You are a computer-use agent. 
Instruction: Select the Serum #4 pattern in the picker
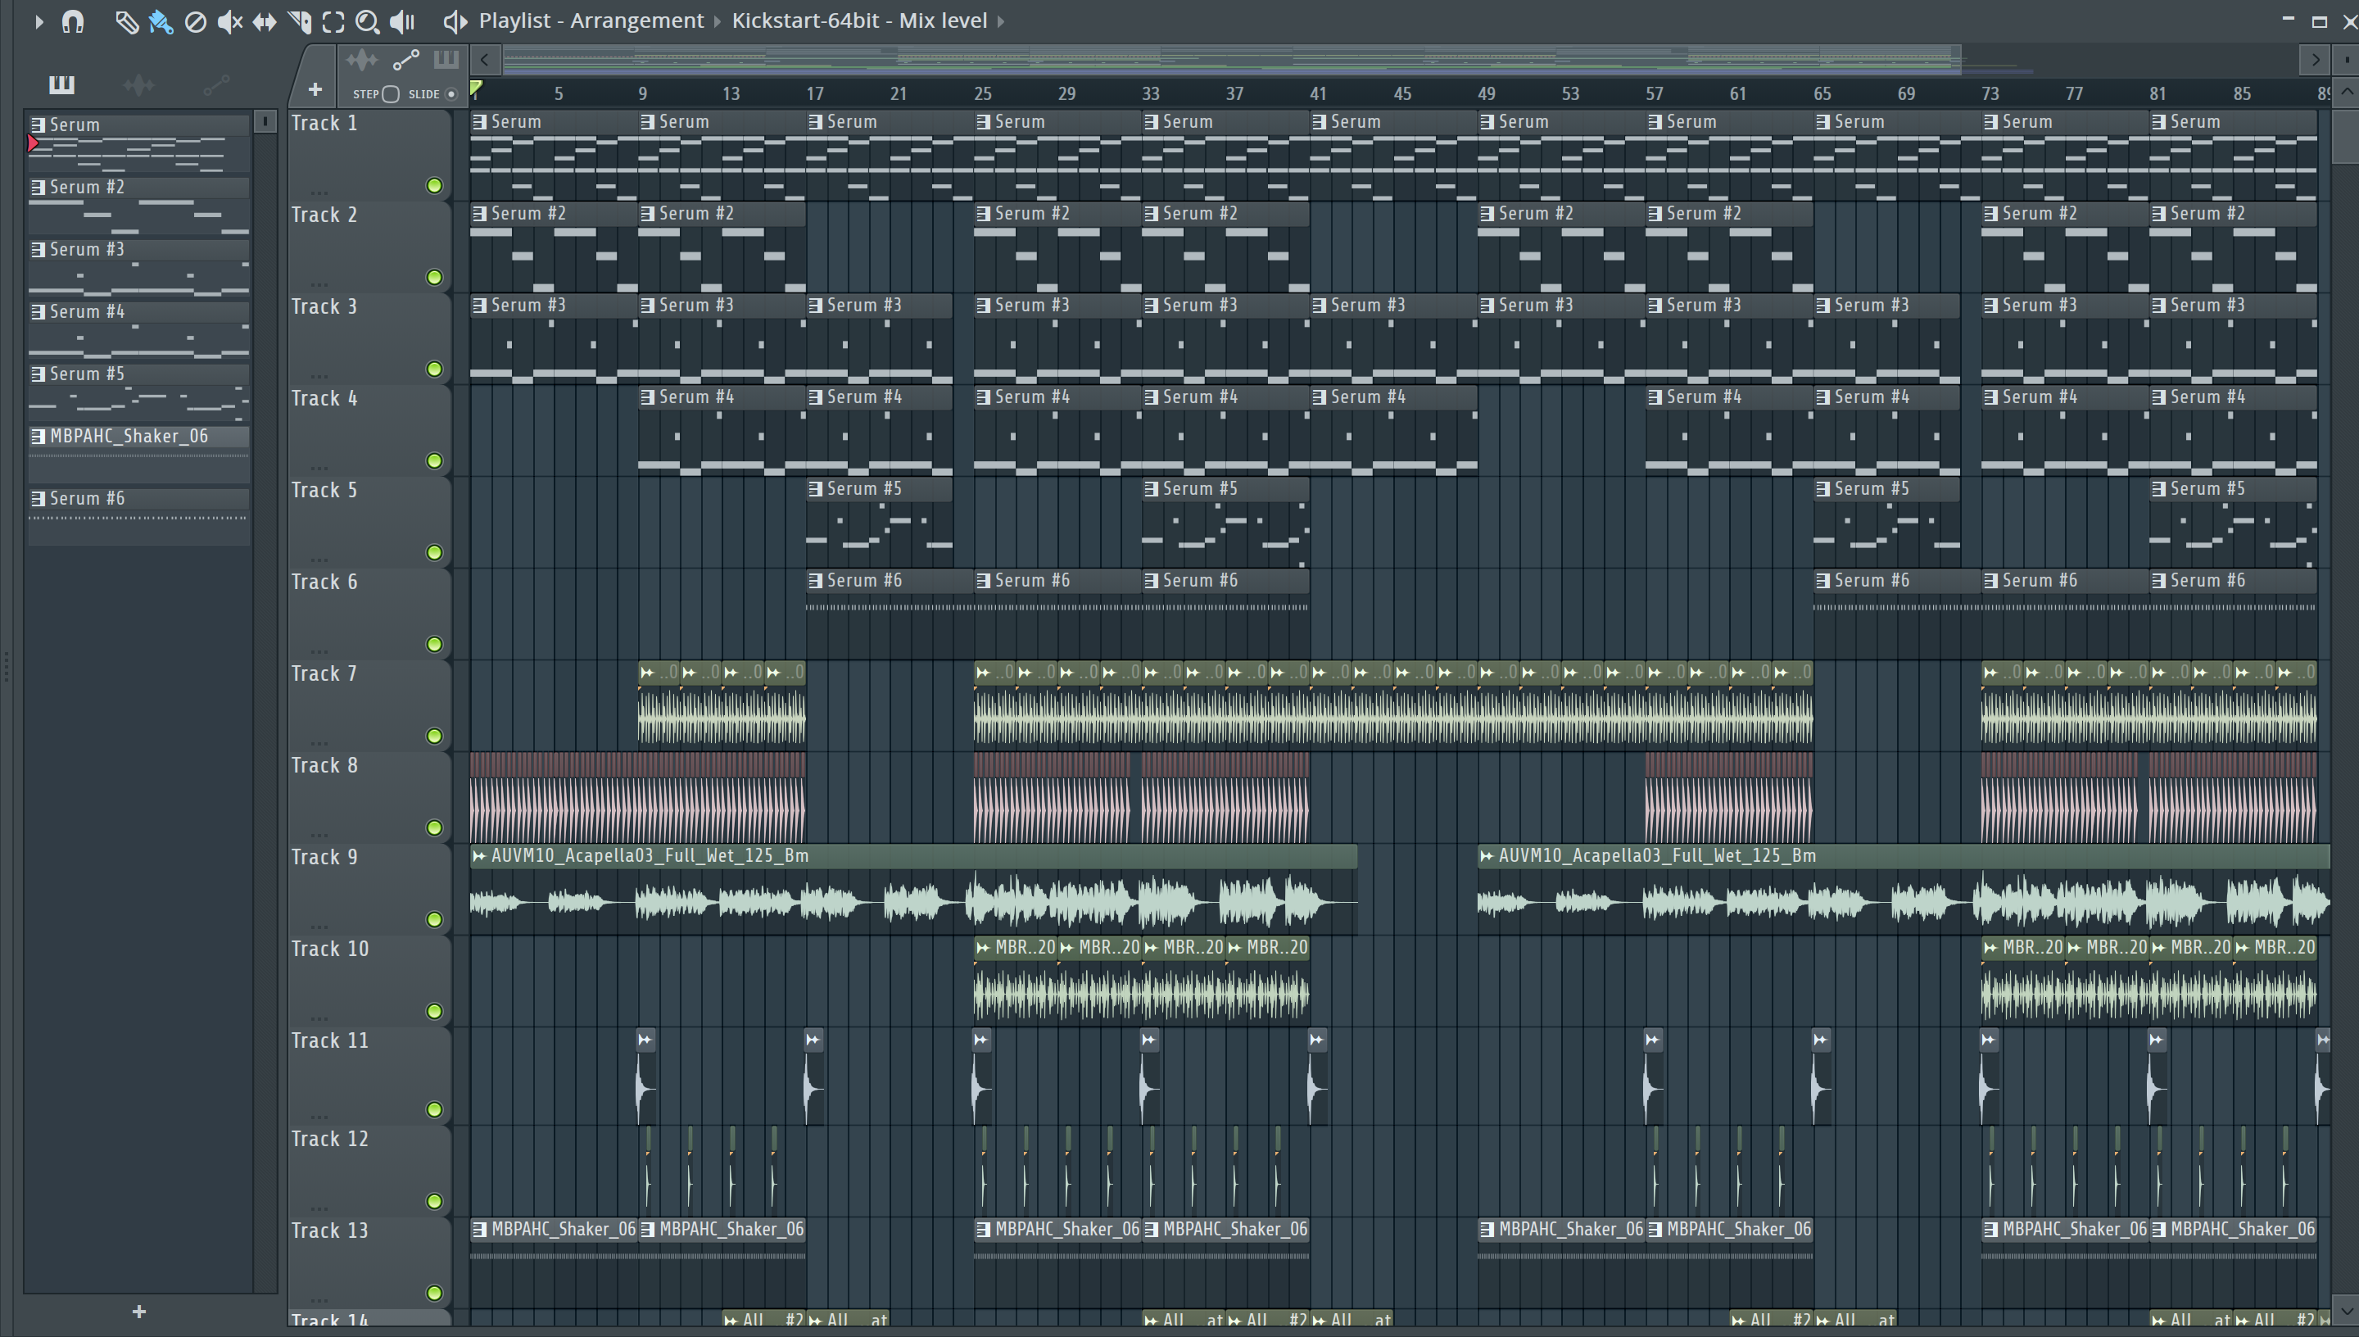point(138,331)
